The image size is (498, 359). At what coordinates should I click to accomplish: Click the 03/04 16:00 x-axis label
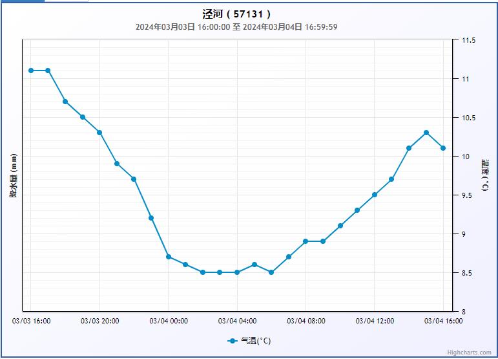(x=443, y=321)
